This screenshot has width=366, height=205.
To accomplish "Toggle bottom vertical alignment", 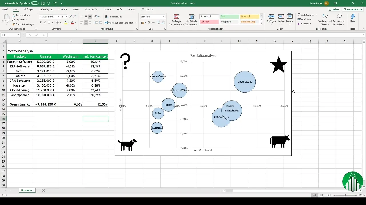I will (x=90, y=17).
